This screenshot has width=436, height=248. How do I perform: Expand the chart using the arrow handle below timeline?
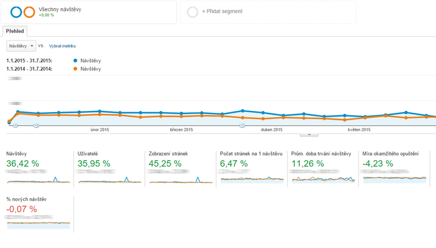click(x=309, y=135)
